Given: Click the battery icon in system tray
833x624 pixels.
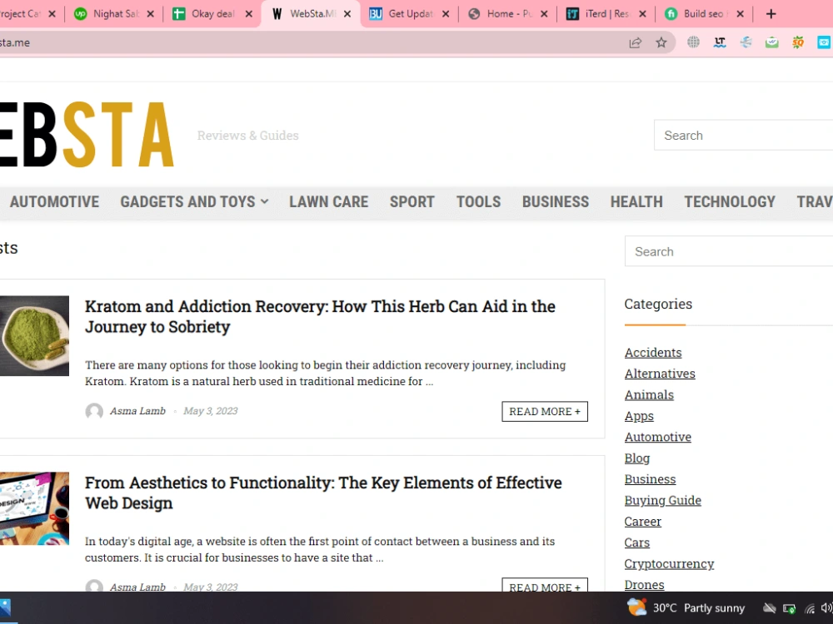Looking at the screenshot, I should (790, 608).
